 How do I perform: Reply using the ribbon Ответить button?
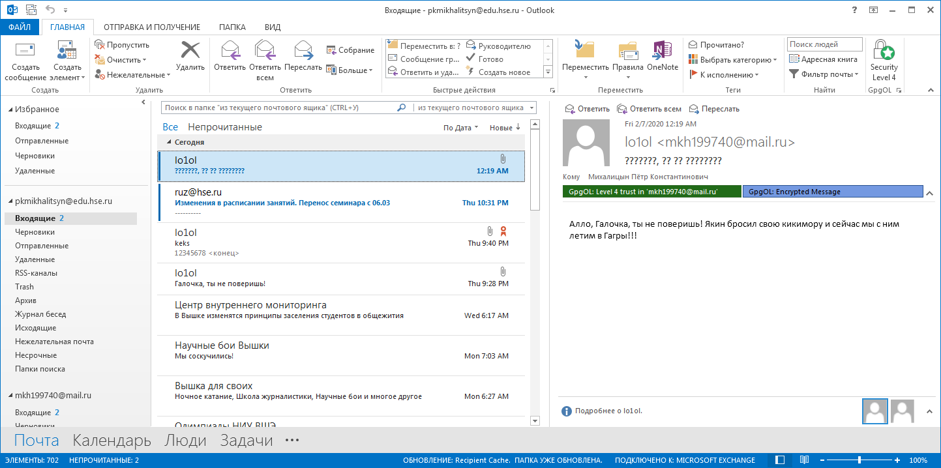point(229,57)
